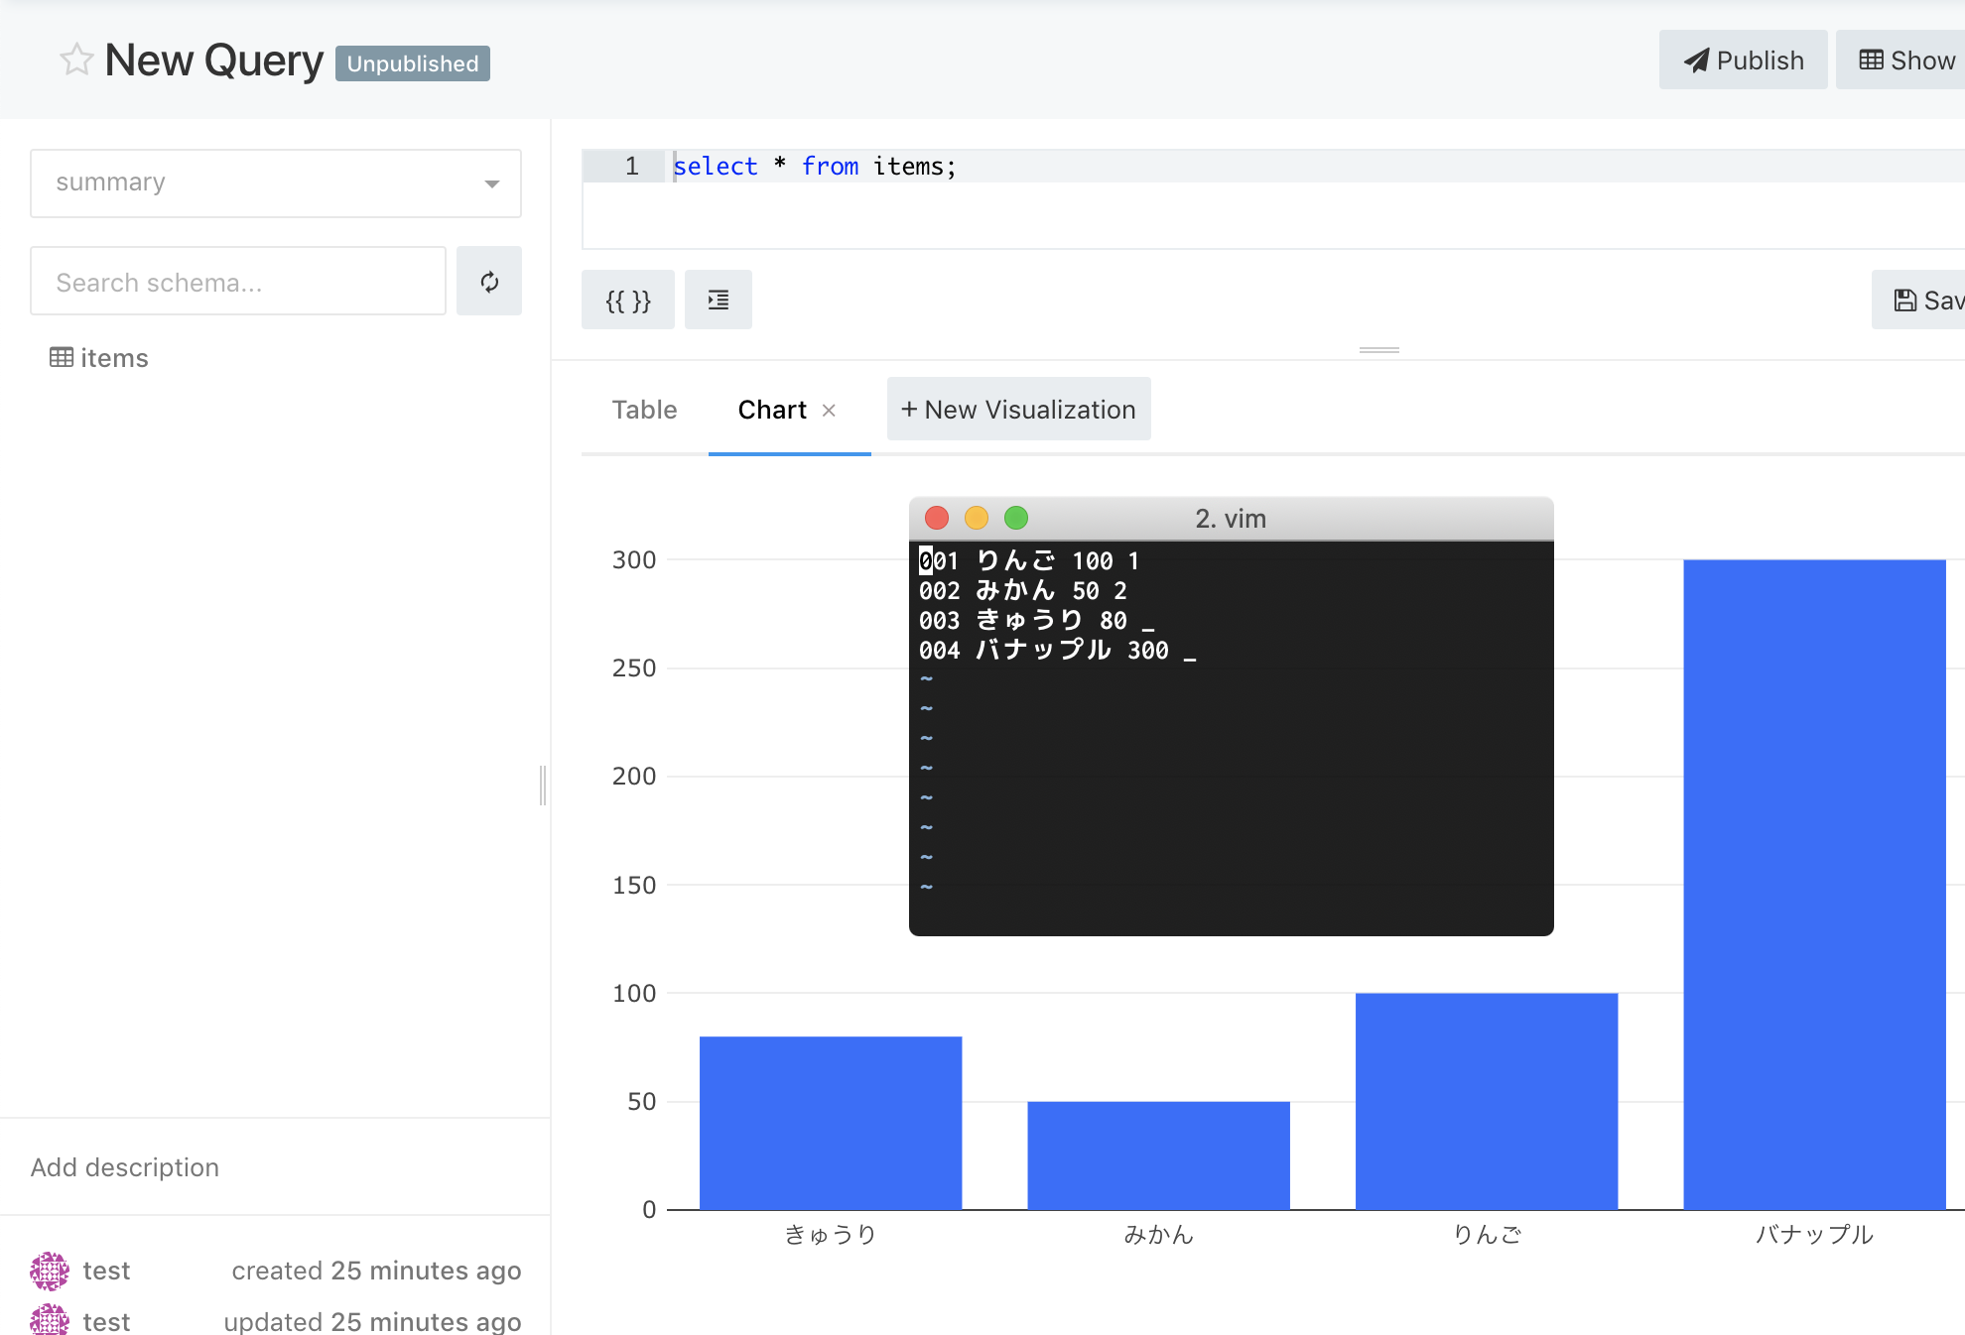
Task: Focus the Search schema input field
Action: pyautogui.click(x=238, y=282)
